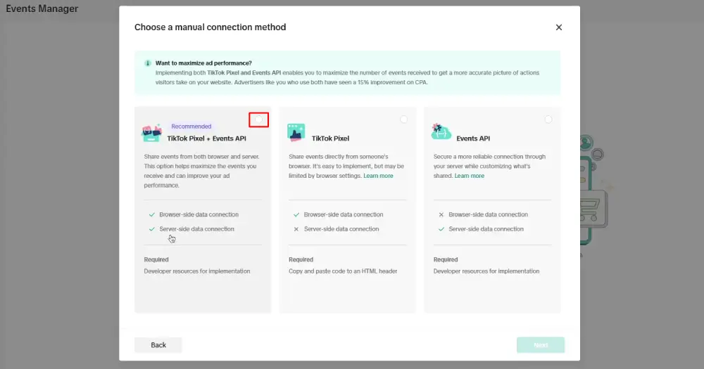Choose the TikTok Pixel only radio option
The image size is (704, 369).
pyautogui.click(x=403, y=119)
